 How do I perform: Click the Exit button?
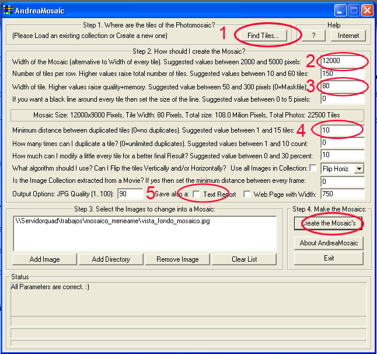coord(328,258)
